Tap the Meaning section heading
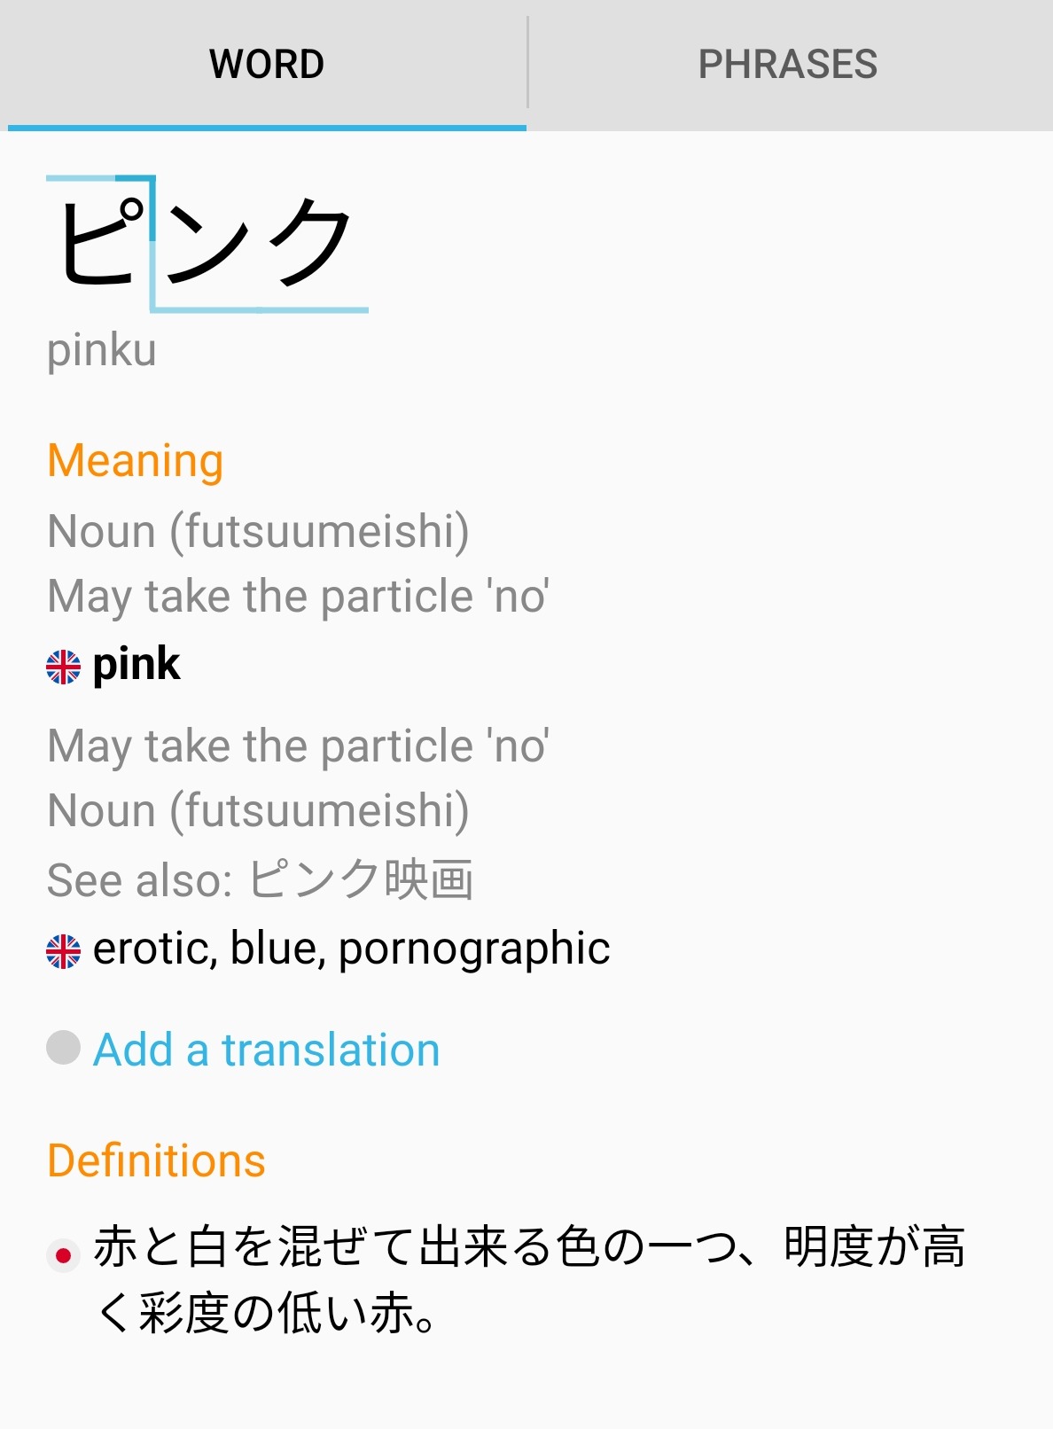 [x=135, y=461]
